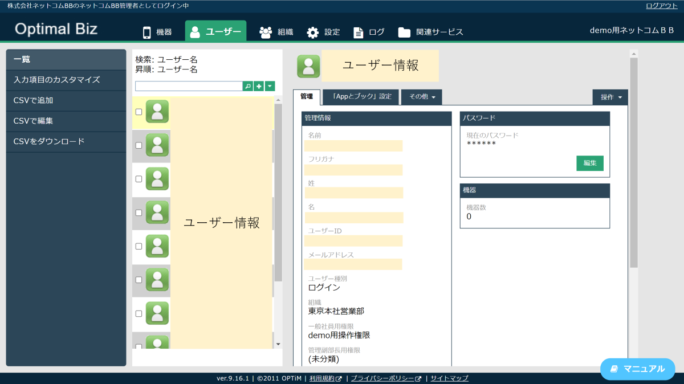Click the user search input field
The image size is (684, 384).
pos(189,86)
